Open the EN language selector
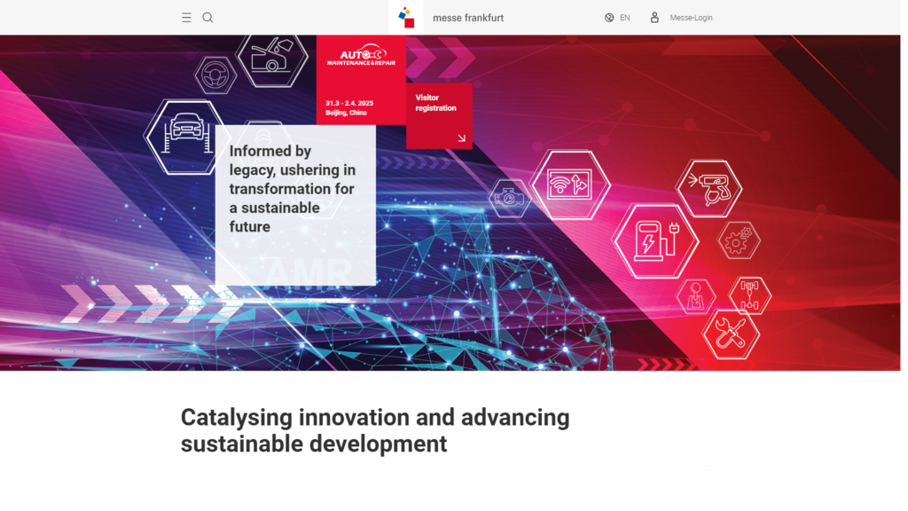This screenshot has height=511, width=908. click(625, 18)
